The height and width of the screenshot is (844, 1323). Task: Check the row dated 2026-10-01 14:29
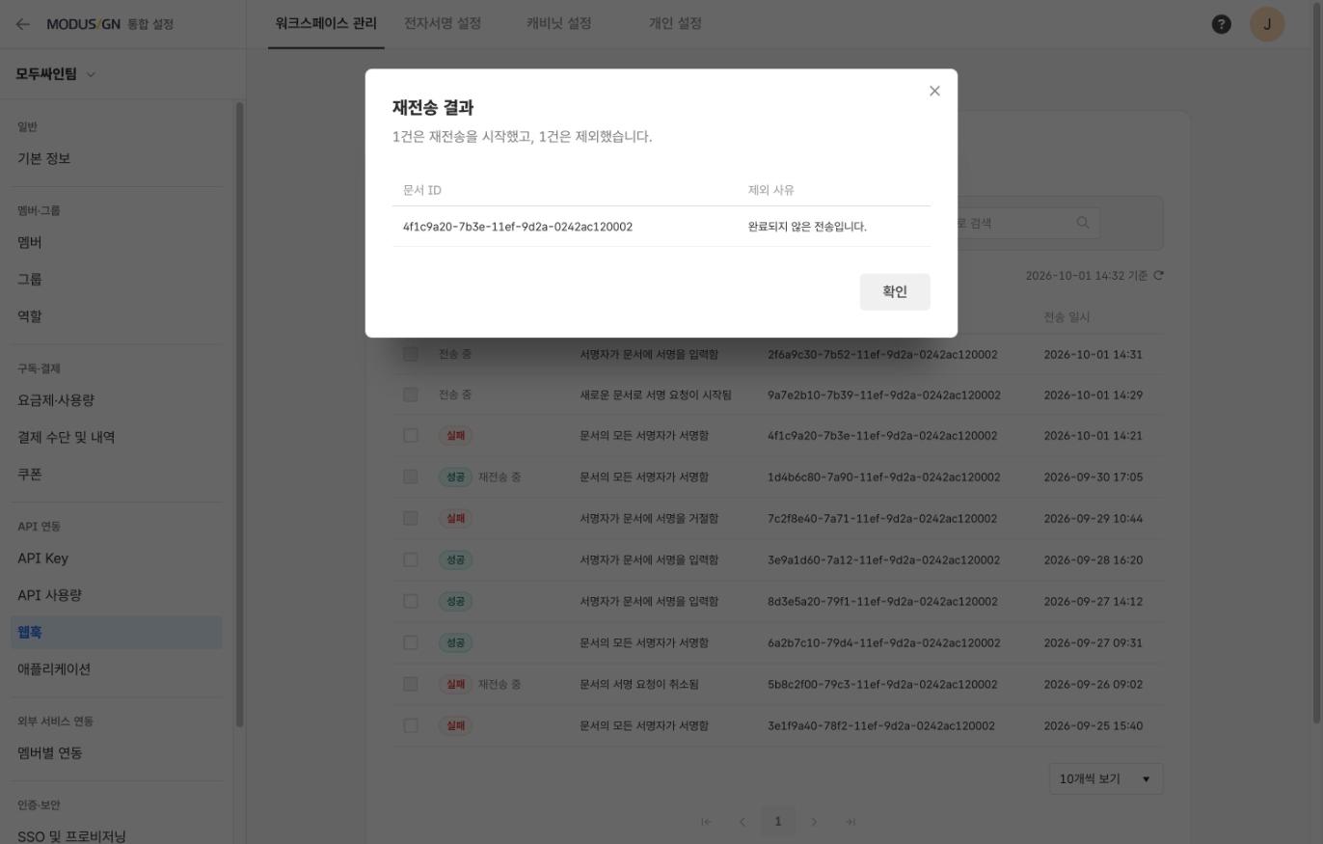(411, 395)
